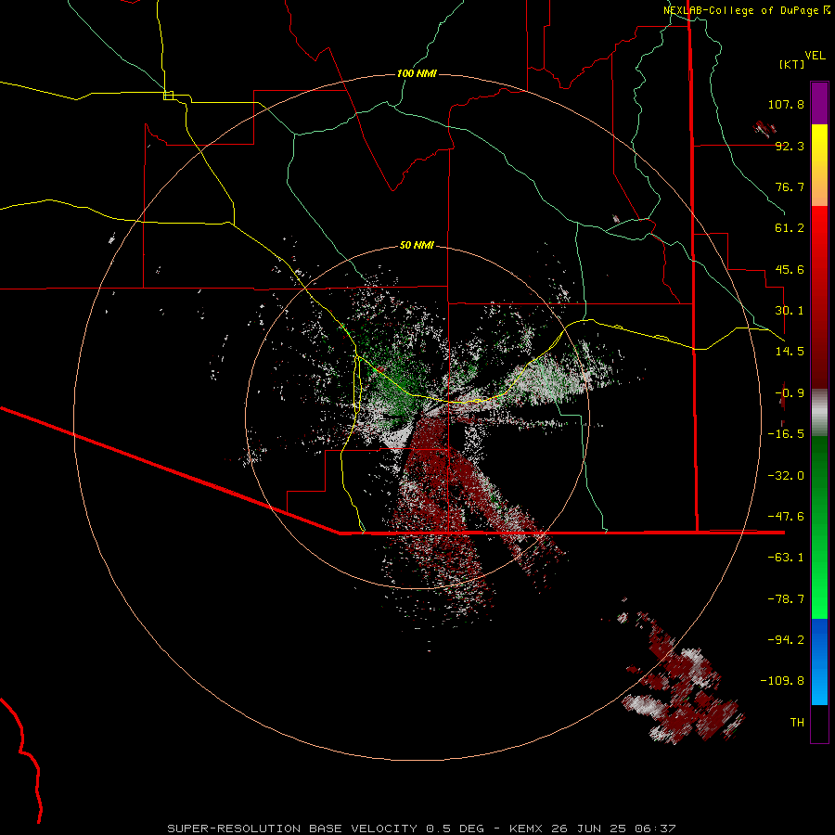This screenshot has height=835, width=835.
Task: Click the 45.6 velocity scale value
Action: click(790, 269)
